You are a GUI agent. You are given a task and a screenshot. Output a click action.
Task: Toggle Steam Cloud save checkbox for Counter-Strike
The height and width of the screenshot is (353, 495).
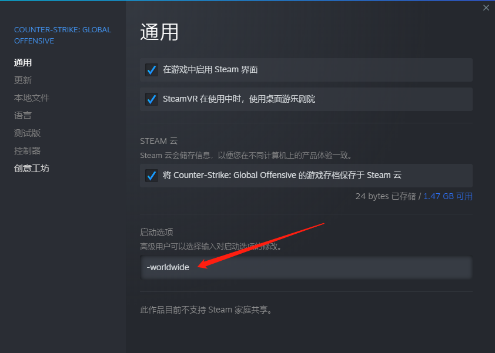[152, 176]
